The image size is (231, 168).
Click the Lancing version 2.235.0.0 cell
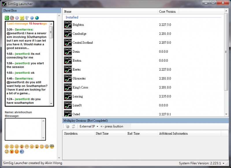165,96
